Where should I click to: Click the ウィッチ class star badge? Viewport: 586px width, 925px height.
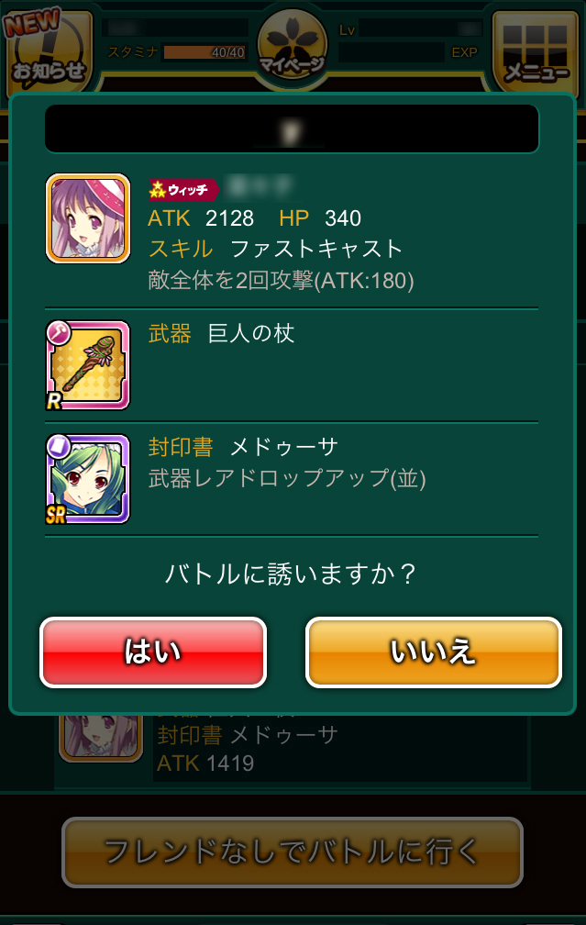tap(183, 189)
